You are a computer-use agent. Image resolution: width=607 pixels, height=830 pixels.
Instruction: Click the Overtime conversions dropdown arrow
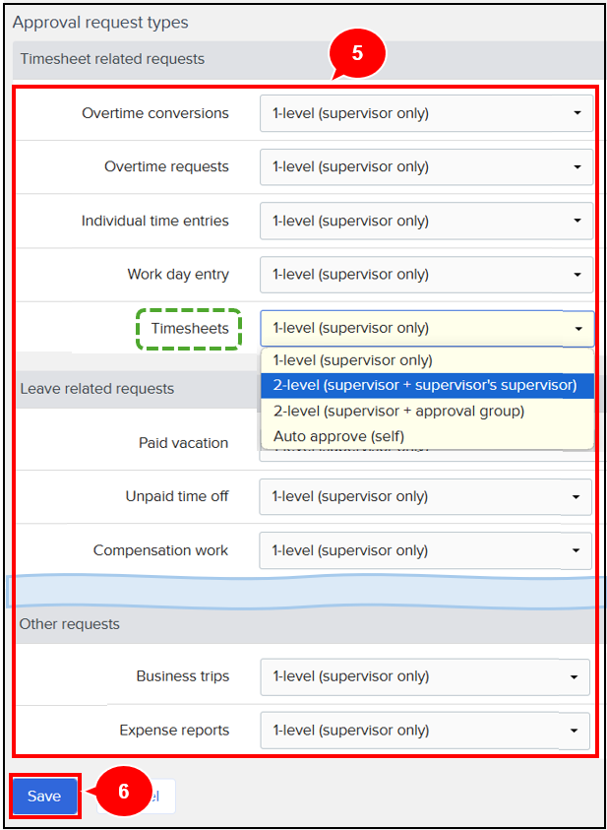pyautogui.click(x=577, y=113)
